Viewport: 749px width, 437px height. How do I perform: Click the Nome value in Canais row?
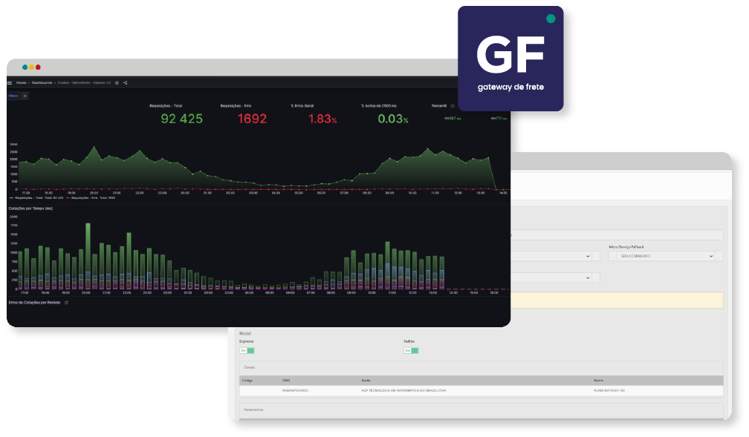pos(609,391)
